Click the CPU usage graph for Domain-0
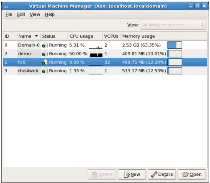210x183 pixels. click(x=96, y=47)
